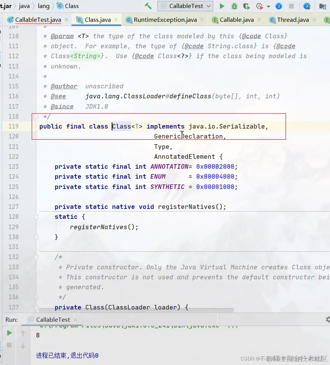Image resolution: width=330 pixels, height=365 pixels.
Task: Collapse the Javadoc comment ending at line 118
Action: pos(36,116)
